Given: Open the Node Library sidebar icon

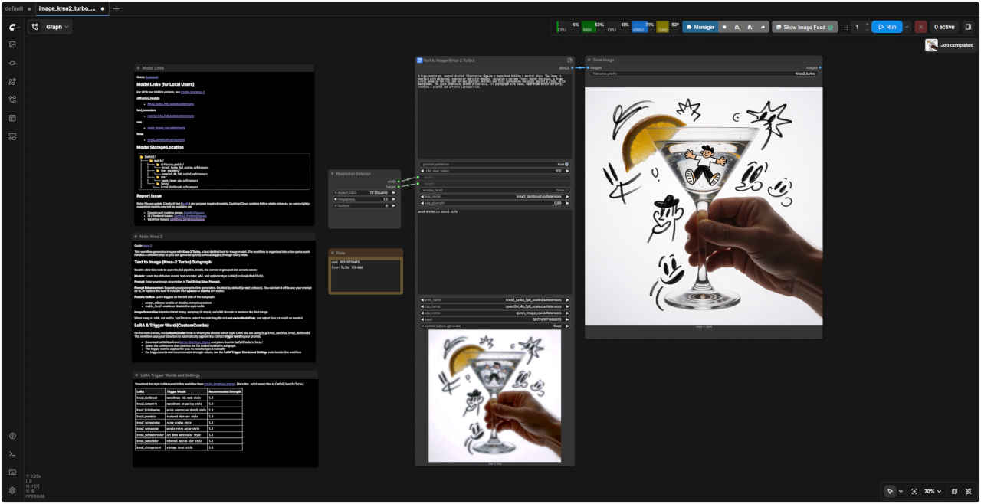Looking at the screenshot, I should pyautogui.click(x=12, y=63).
